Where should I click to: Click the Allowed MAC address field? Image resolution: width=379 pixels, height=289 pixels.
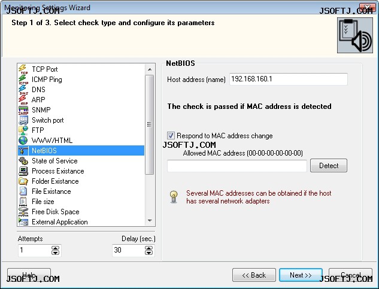pos(237,166)
